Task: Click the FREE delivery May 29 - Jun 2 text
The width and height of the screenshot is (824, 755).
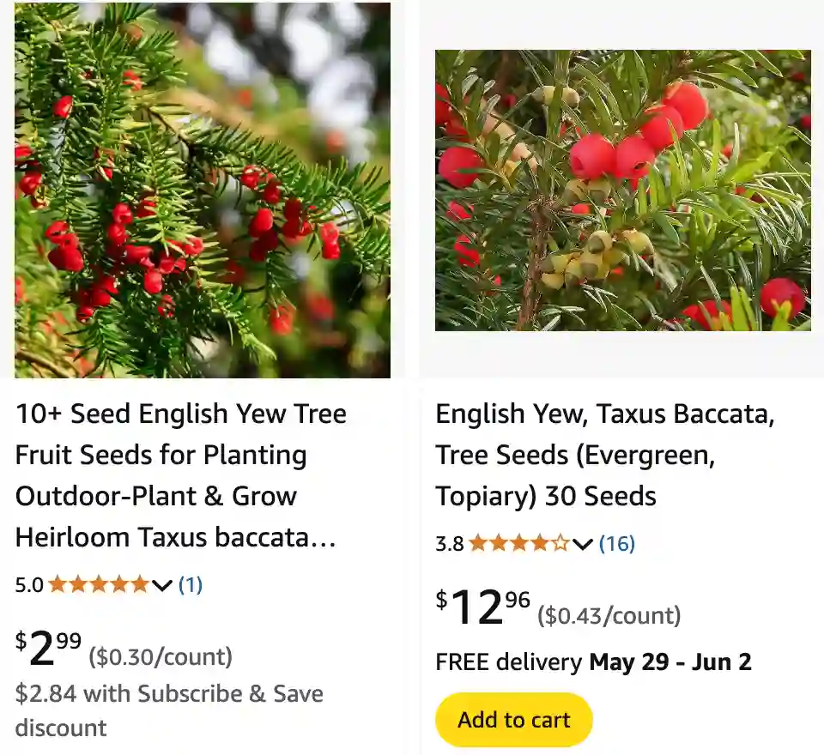Action: (x=593, y=662)
